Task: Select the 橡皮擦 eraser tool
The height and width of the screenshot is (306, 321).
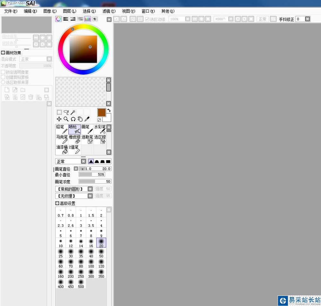Action: (74, 140)
